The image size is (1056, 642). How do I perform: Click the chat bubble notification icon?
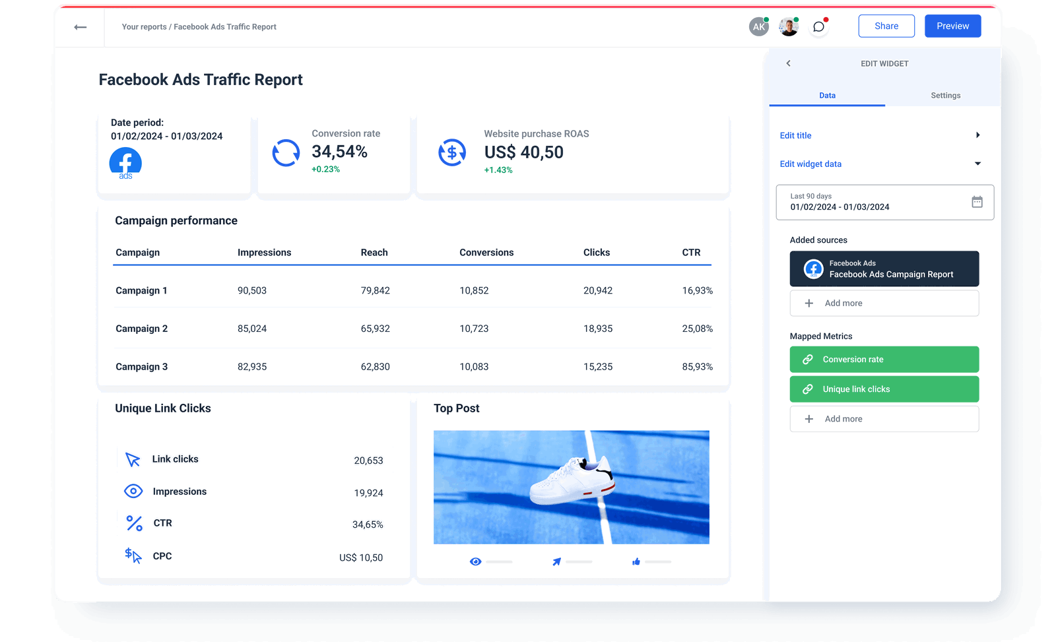click(818, 26)
